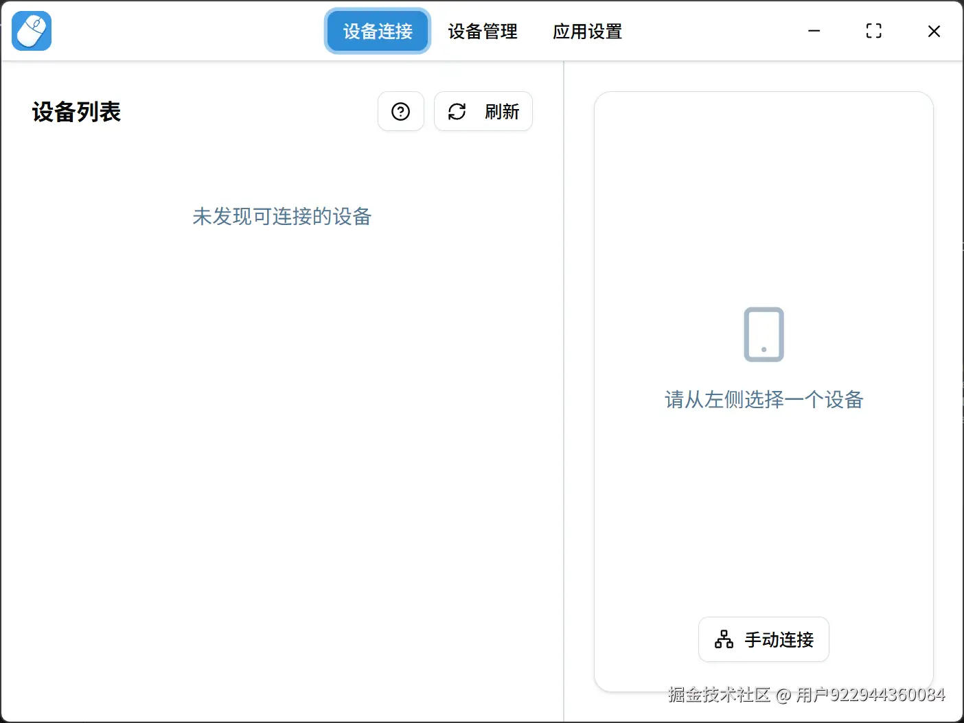Click the 请从左侧选择一个设备 text
This screenshot has height=723, width=964.
click(x=764, y=399)
